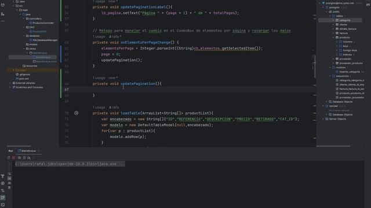The height and width of the screenshot is (208, 371).
Task: Open the Build hammer tool window
Action: pos(2,176)
